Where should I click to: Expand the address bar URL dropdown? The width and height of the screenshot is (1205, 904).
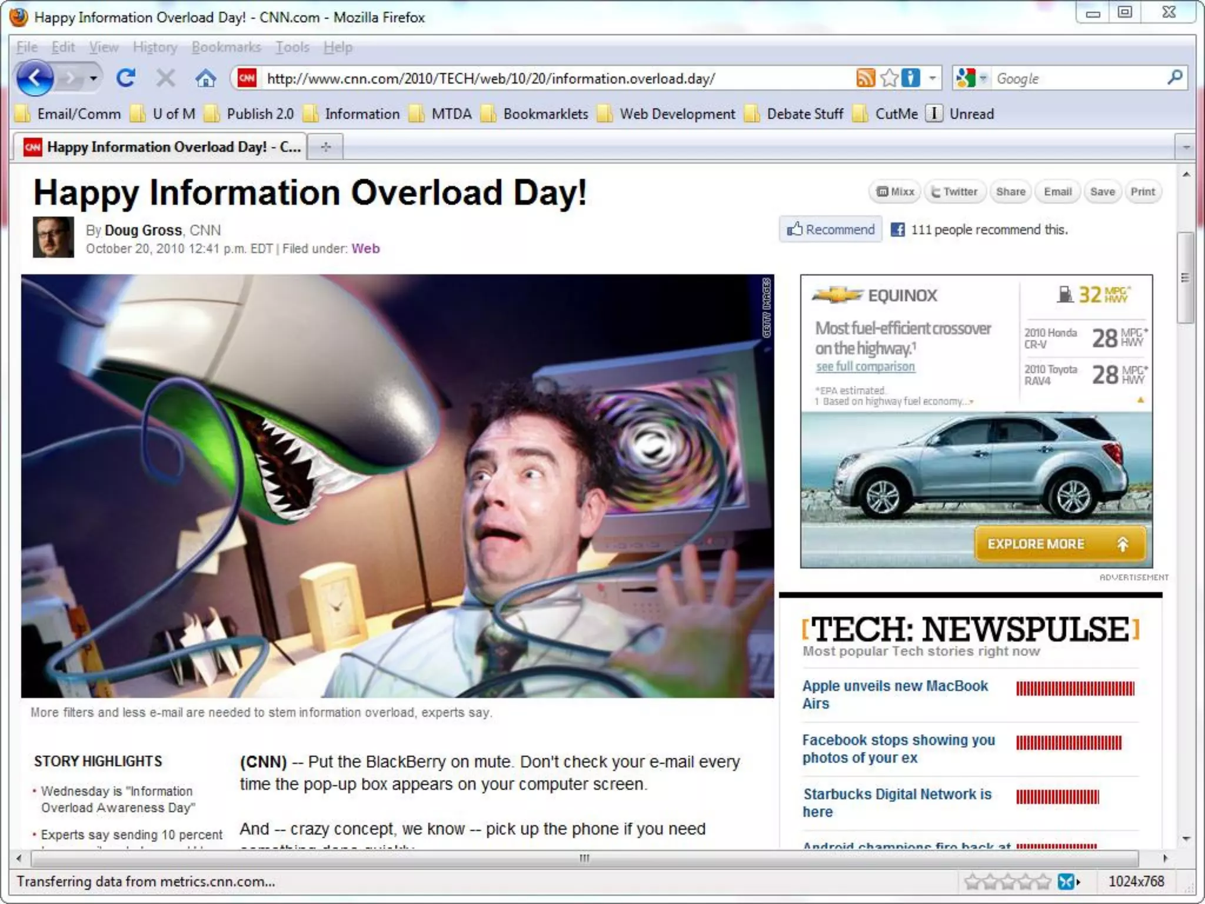[933, 78]
